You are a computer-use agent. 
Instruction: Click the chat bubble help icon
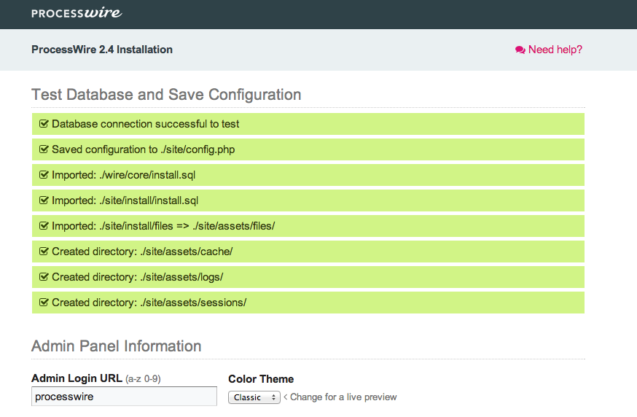pyautogui.click(x=520, y=50)
